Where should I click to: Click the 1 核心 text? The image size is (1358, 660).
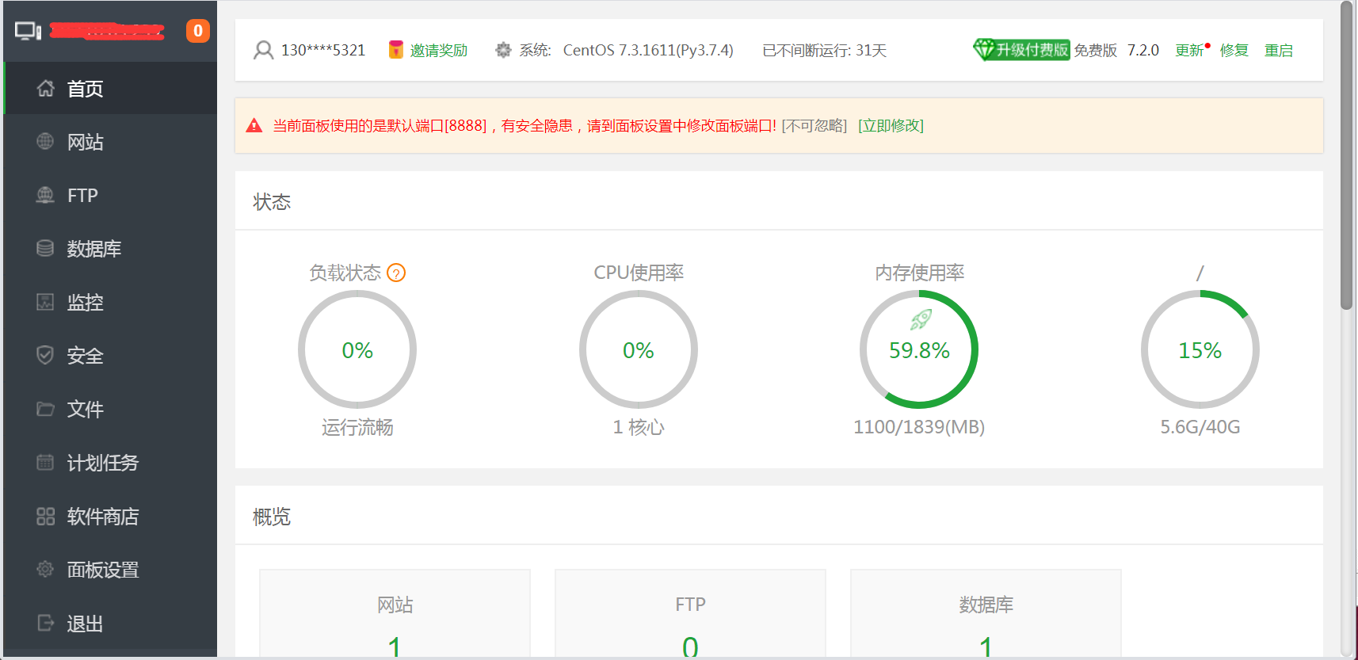coord(639,428)
